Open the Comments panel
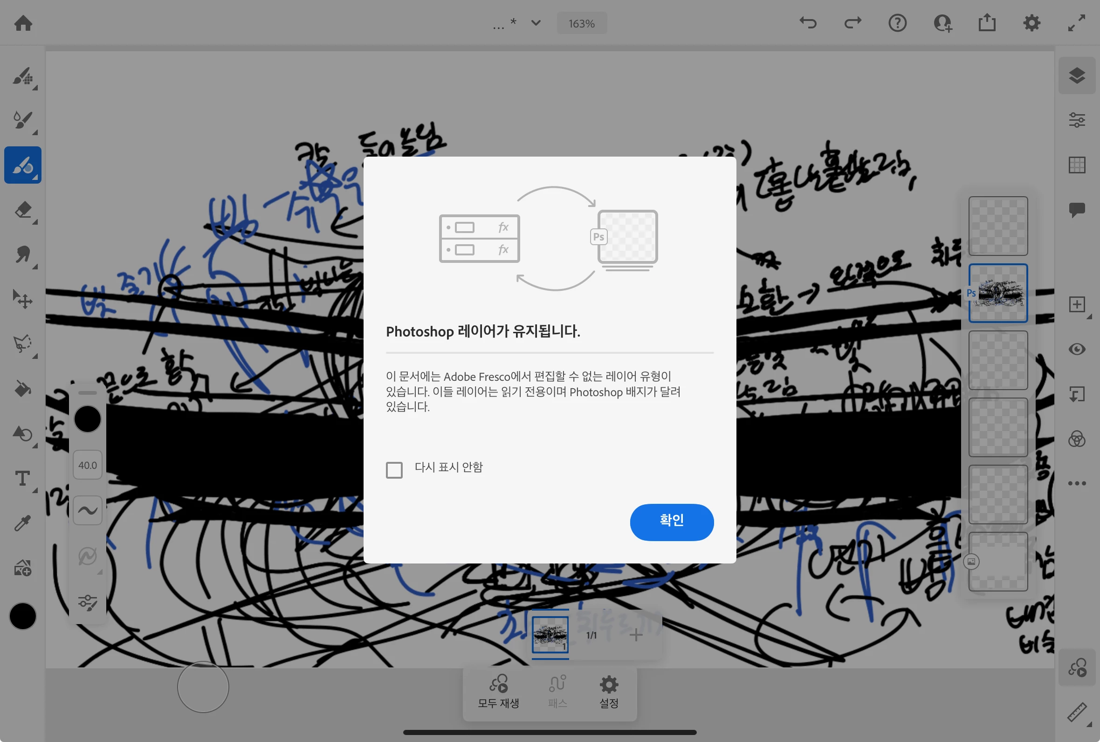Image resolution: width=1100 pixels, height=742 pixels. 1076,210
